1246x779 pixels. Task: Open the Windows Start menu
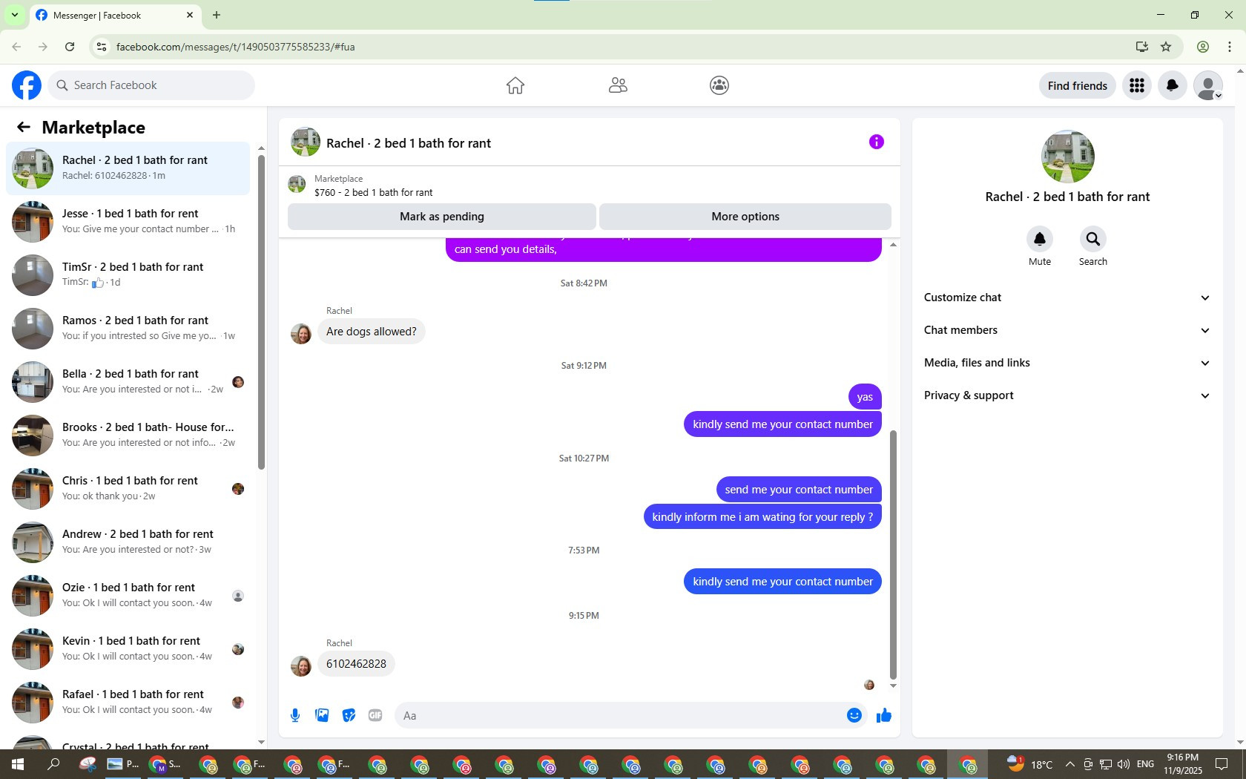tap(18, 764)
